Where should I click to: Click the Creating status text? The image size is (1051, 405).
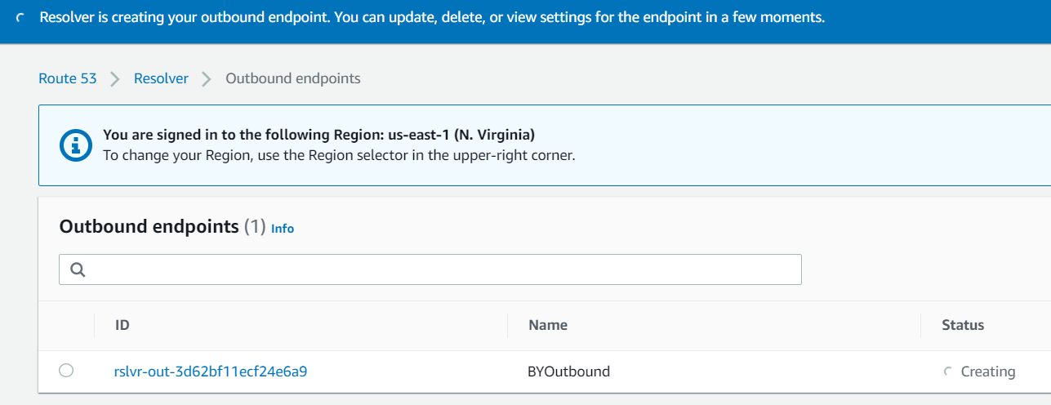988,372
